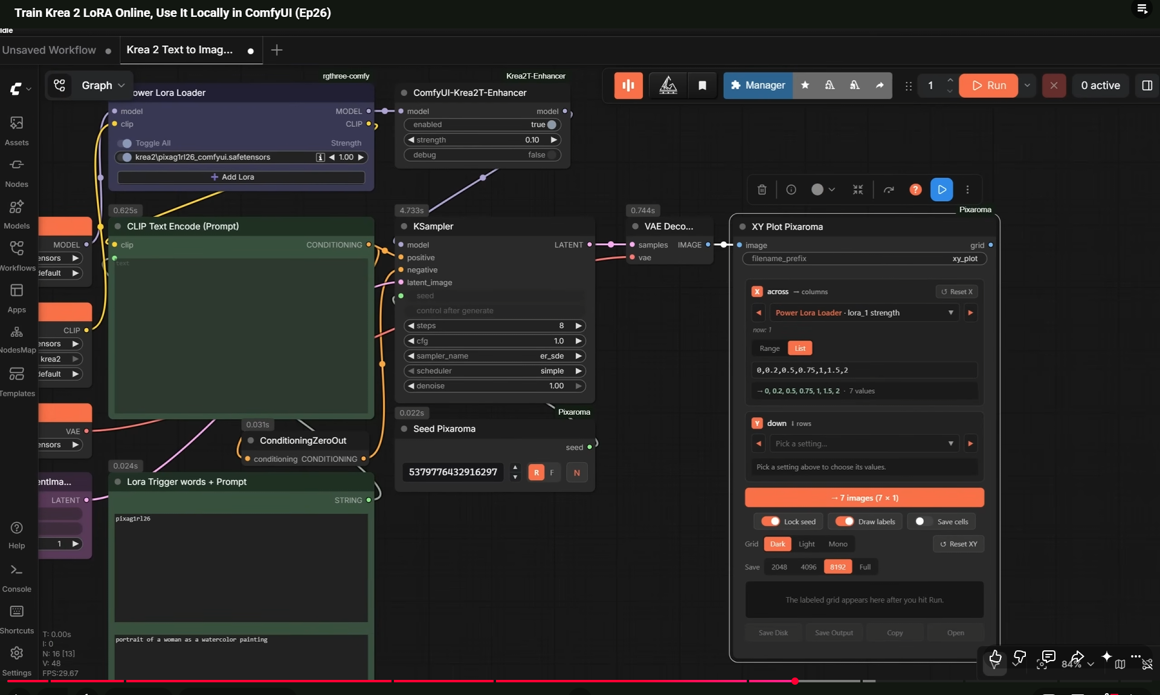The image size is (1160, 695).
Task: Select the 4096 save size option
Action: [x=808, y=567]
